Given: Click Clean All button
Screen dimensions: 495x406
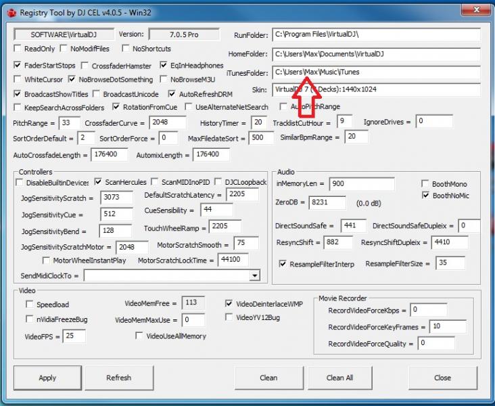Looking at the screenshot, I should pyautogui.click(x=340, y=378).
